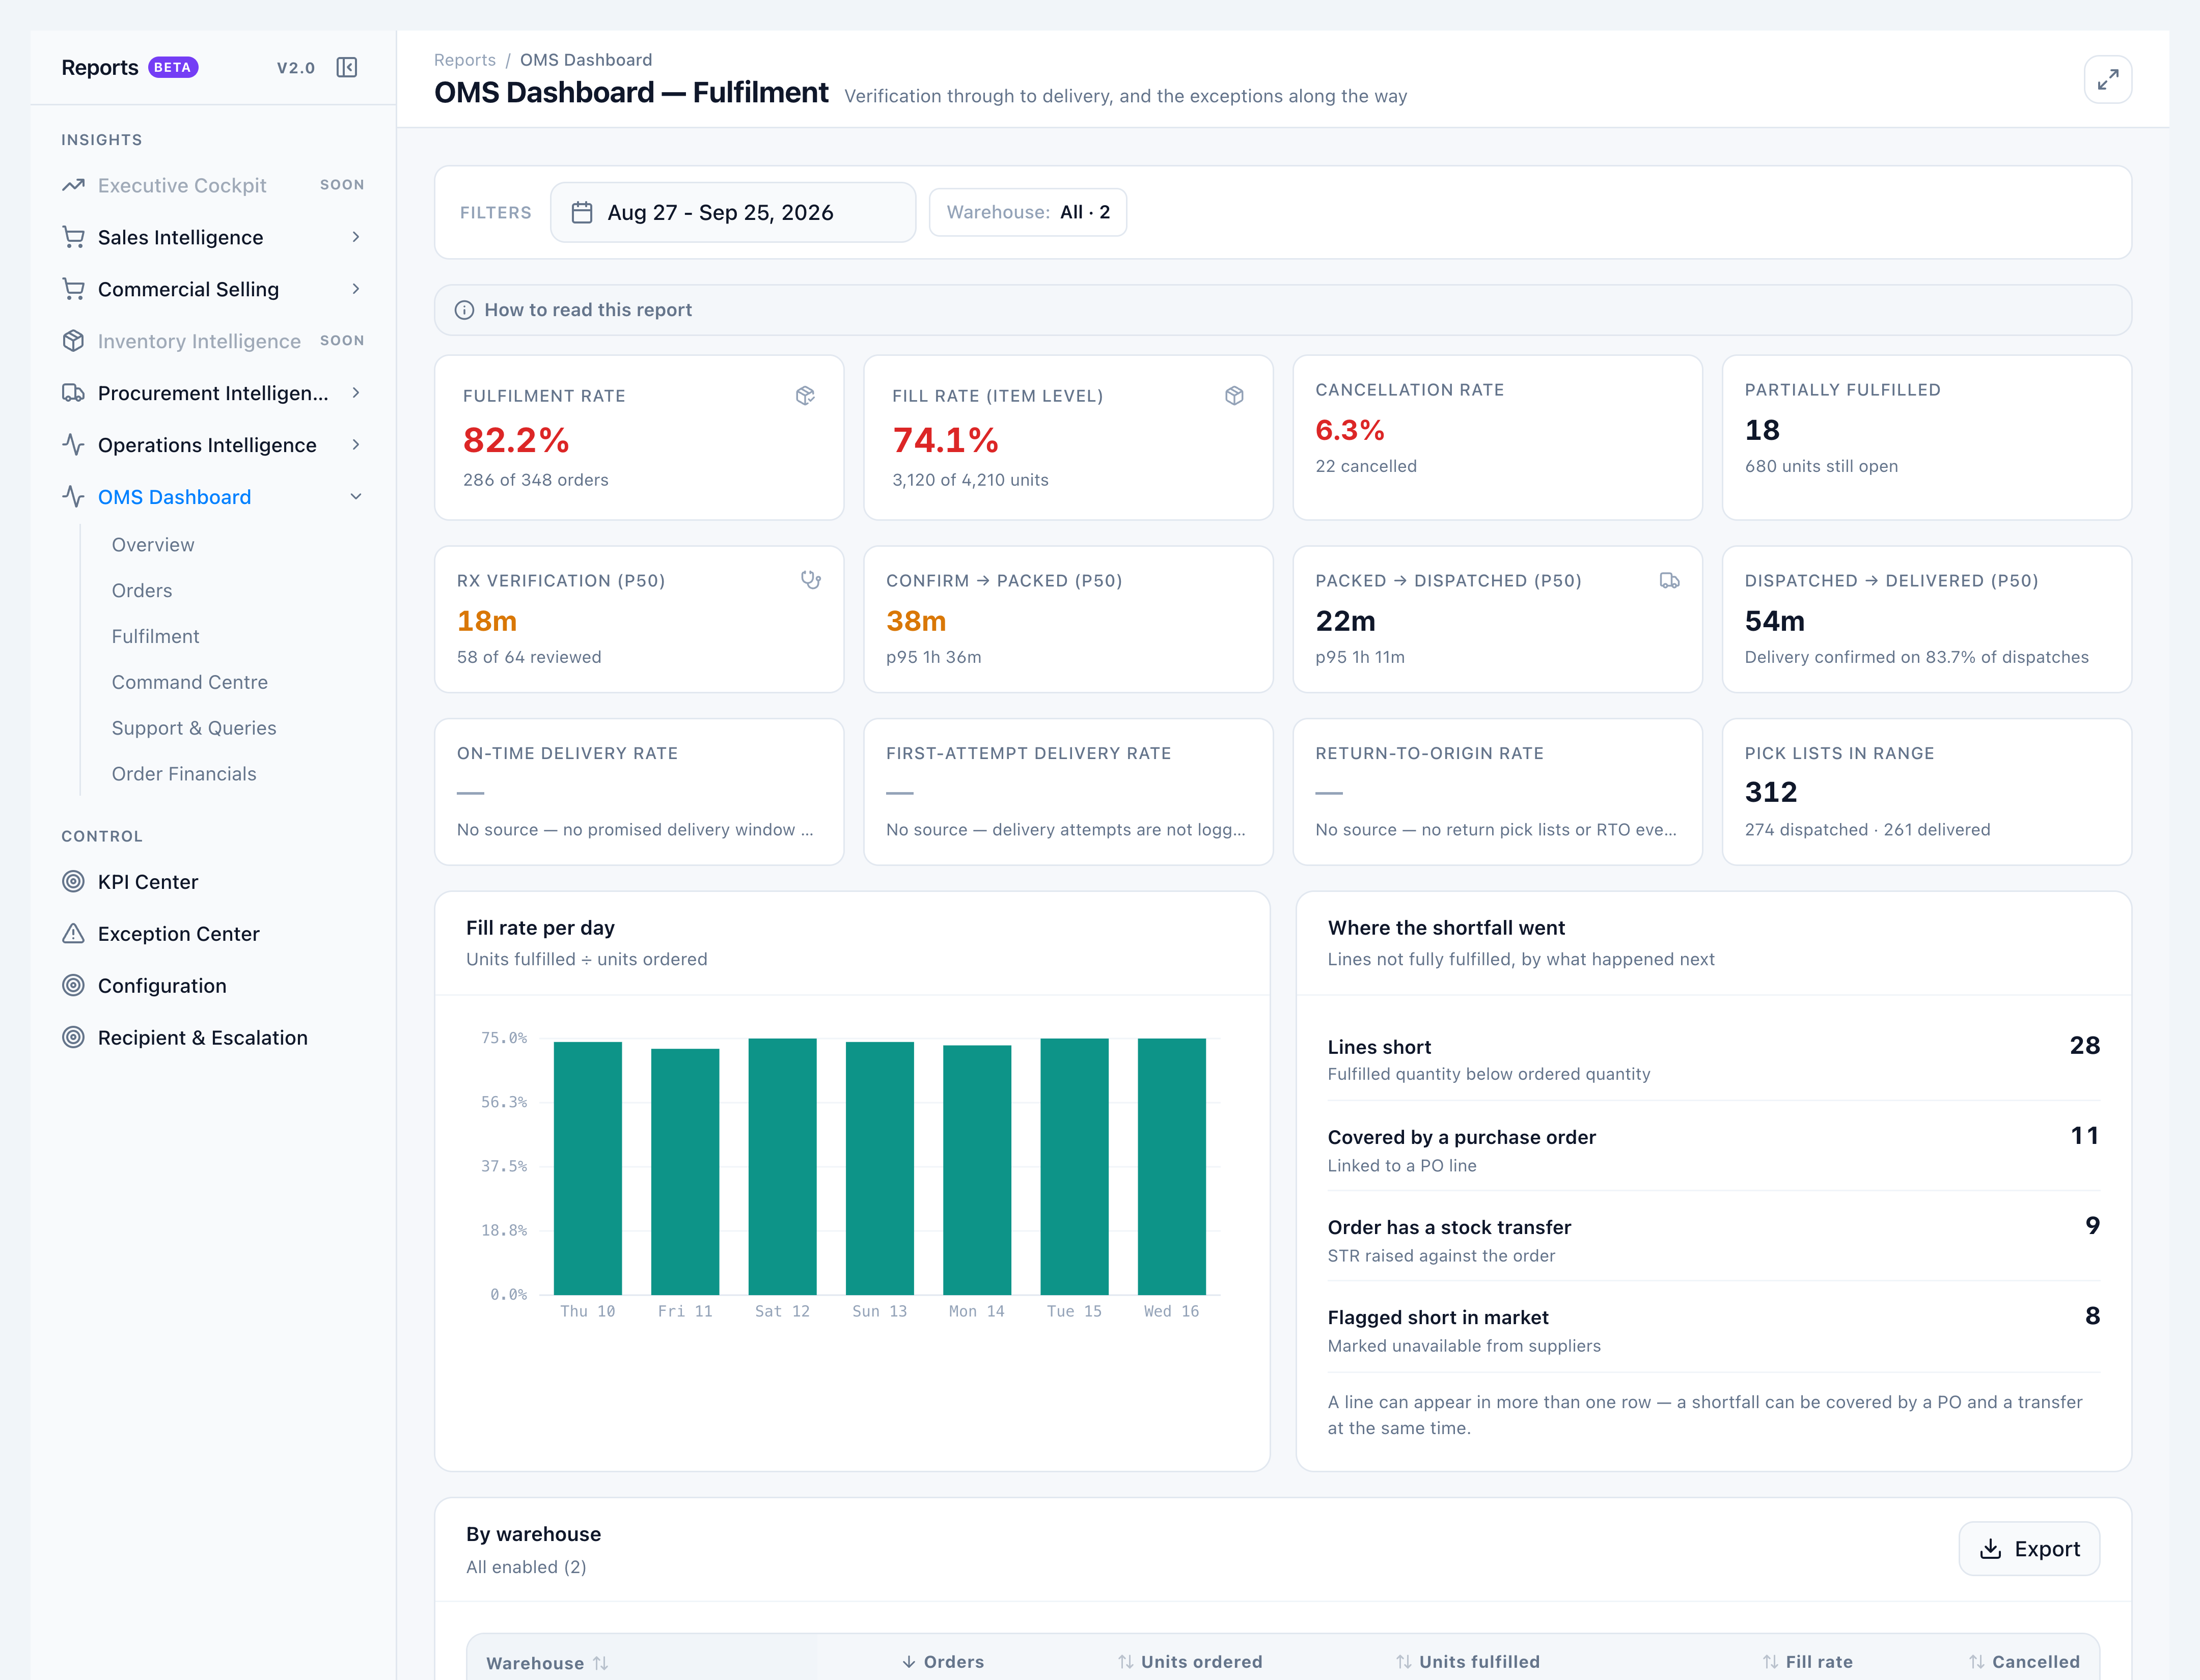
Task: Collapse the OMS Dashboard submenu chevron
Action: click(355, 497)
